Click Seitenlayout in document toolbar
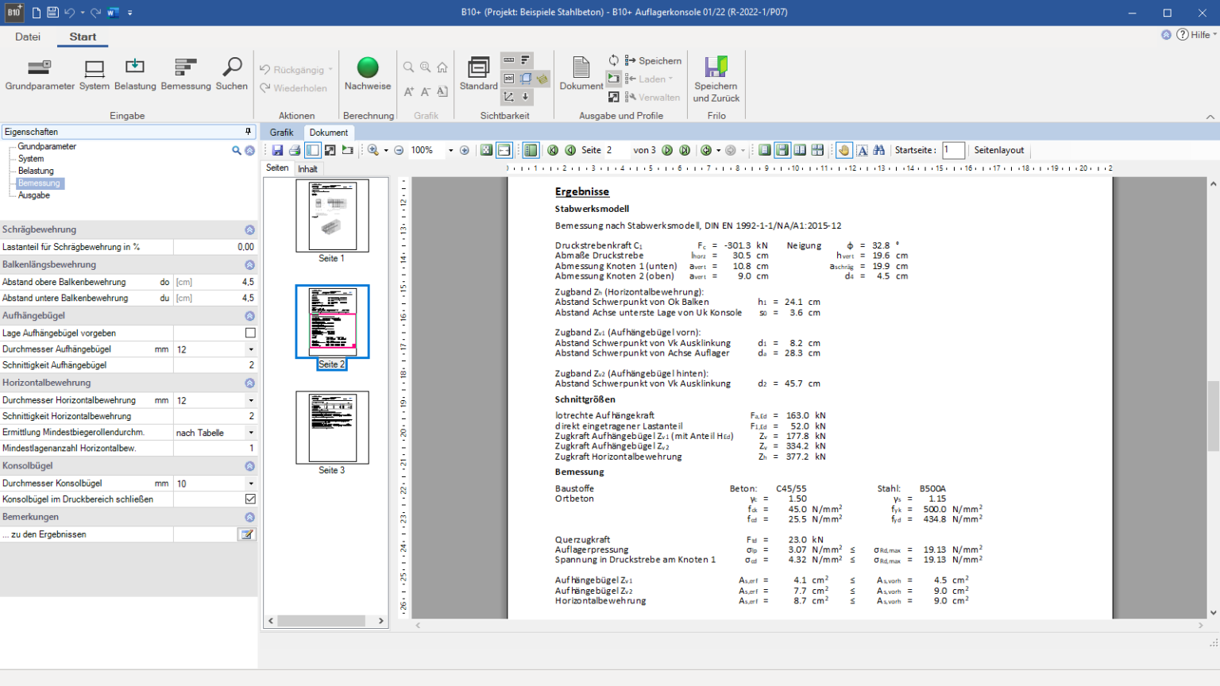 pos(998,150)
